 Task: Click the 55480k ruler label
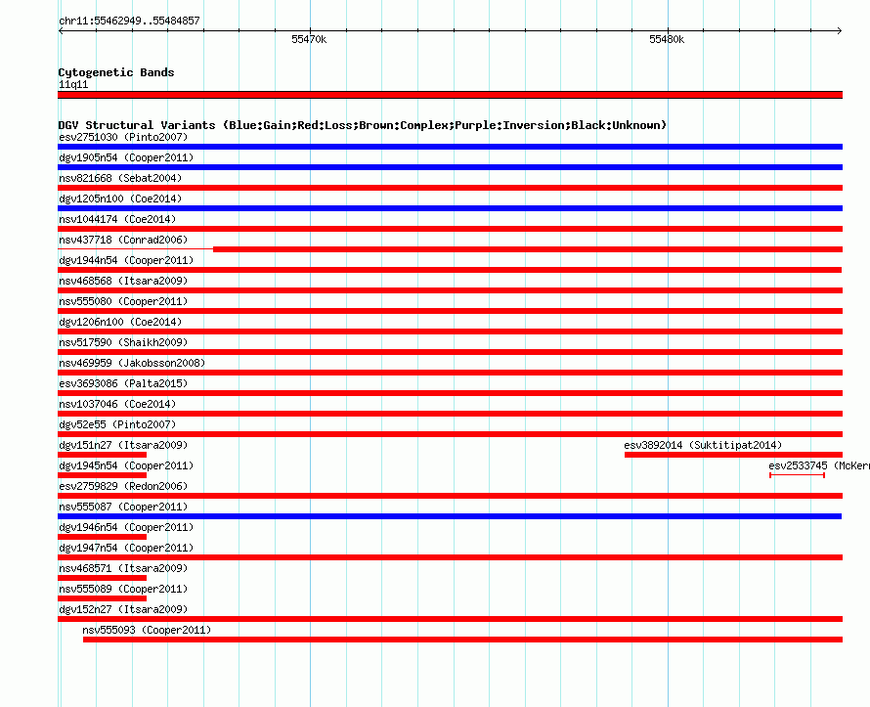pos(667,39)
